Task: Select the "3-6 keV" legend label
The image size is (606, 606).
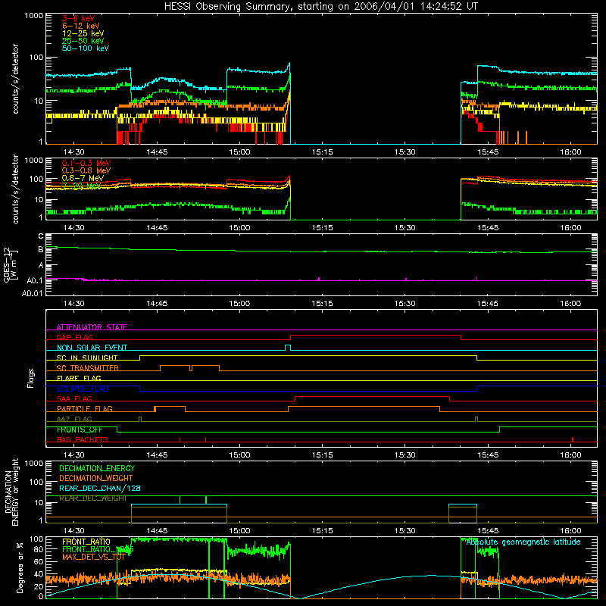Action: [x=79, y=18]
